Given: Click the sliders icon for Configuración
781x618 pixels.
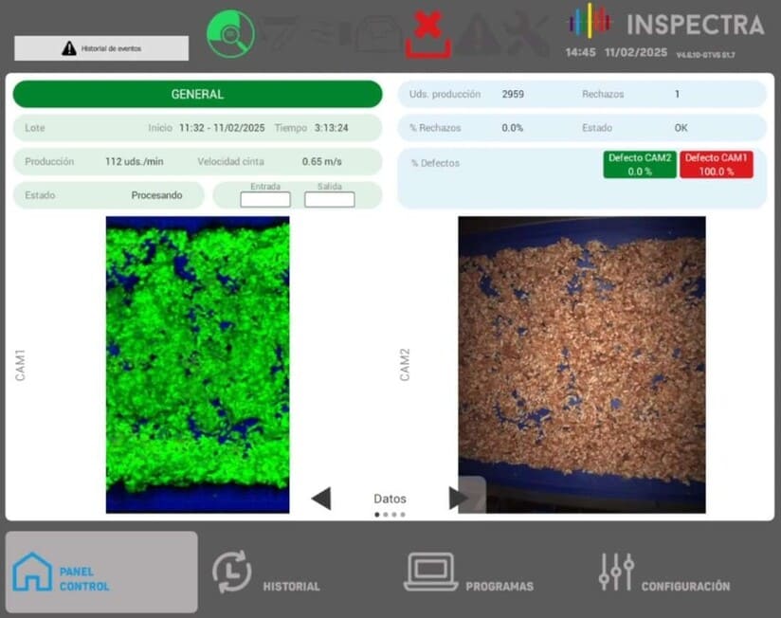Looking at the screenshot, I should point(616,572).
